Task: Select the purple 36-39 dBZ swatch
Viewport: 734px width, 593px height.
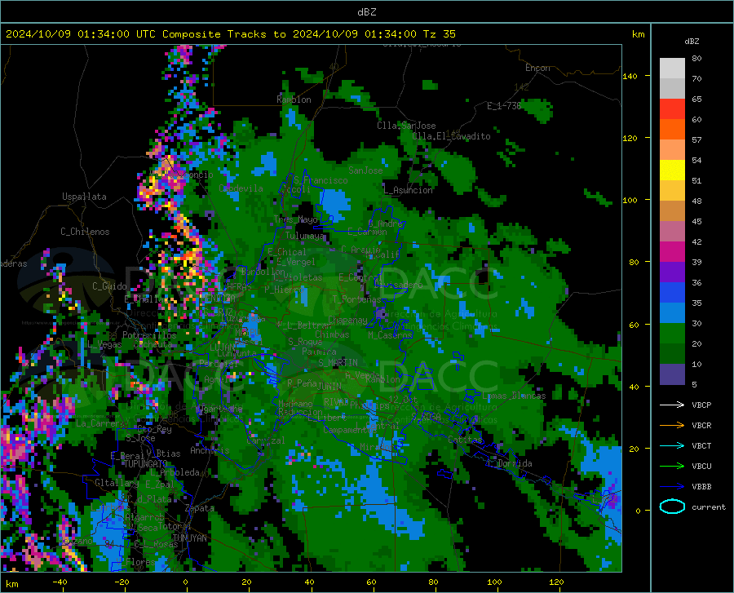Action: 672,272
